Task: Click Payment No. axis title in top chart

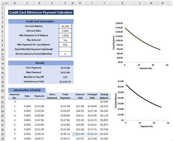Action: coord(146,68)
